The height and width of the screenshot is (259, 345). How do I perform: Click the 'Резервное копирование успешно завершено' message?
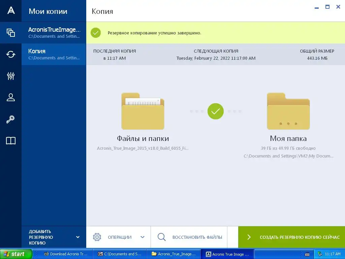point(154,33)
